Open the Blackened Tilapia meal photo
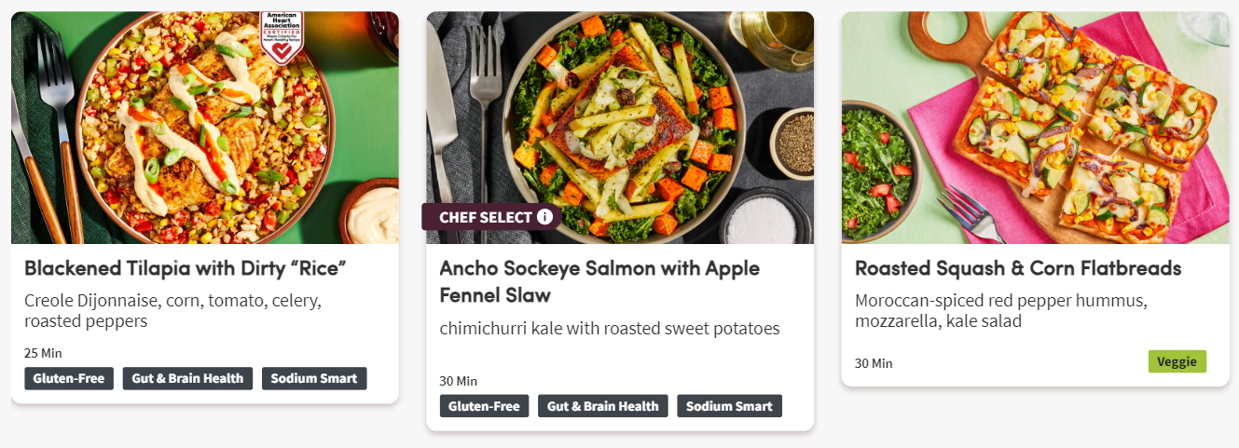The height and width of the screenshot is (448, 1239). (x=205, y=128)
